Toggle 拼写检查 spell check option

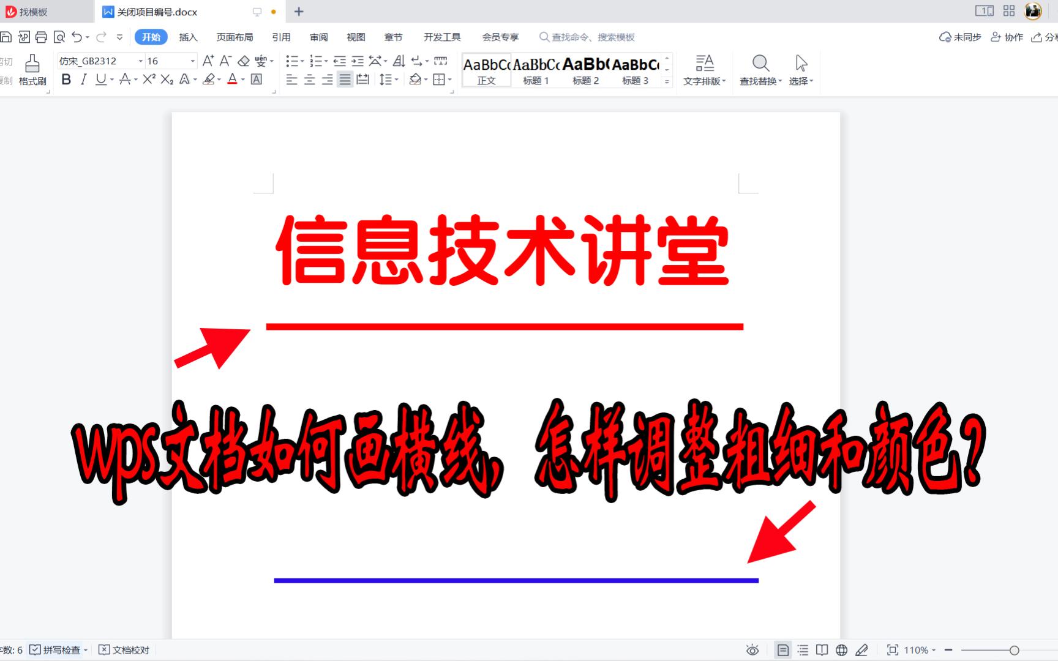coord(57,649)
